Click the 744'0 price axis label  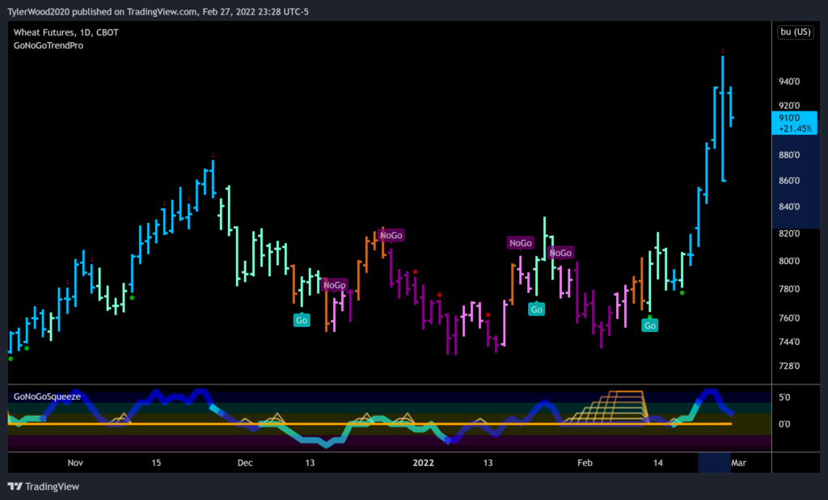point(789,342)
